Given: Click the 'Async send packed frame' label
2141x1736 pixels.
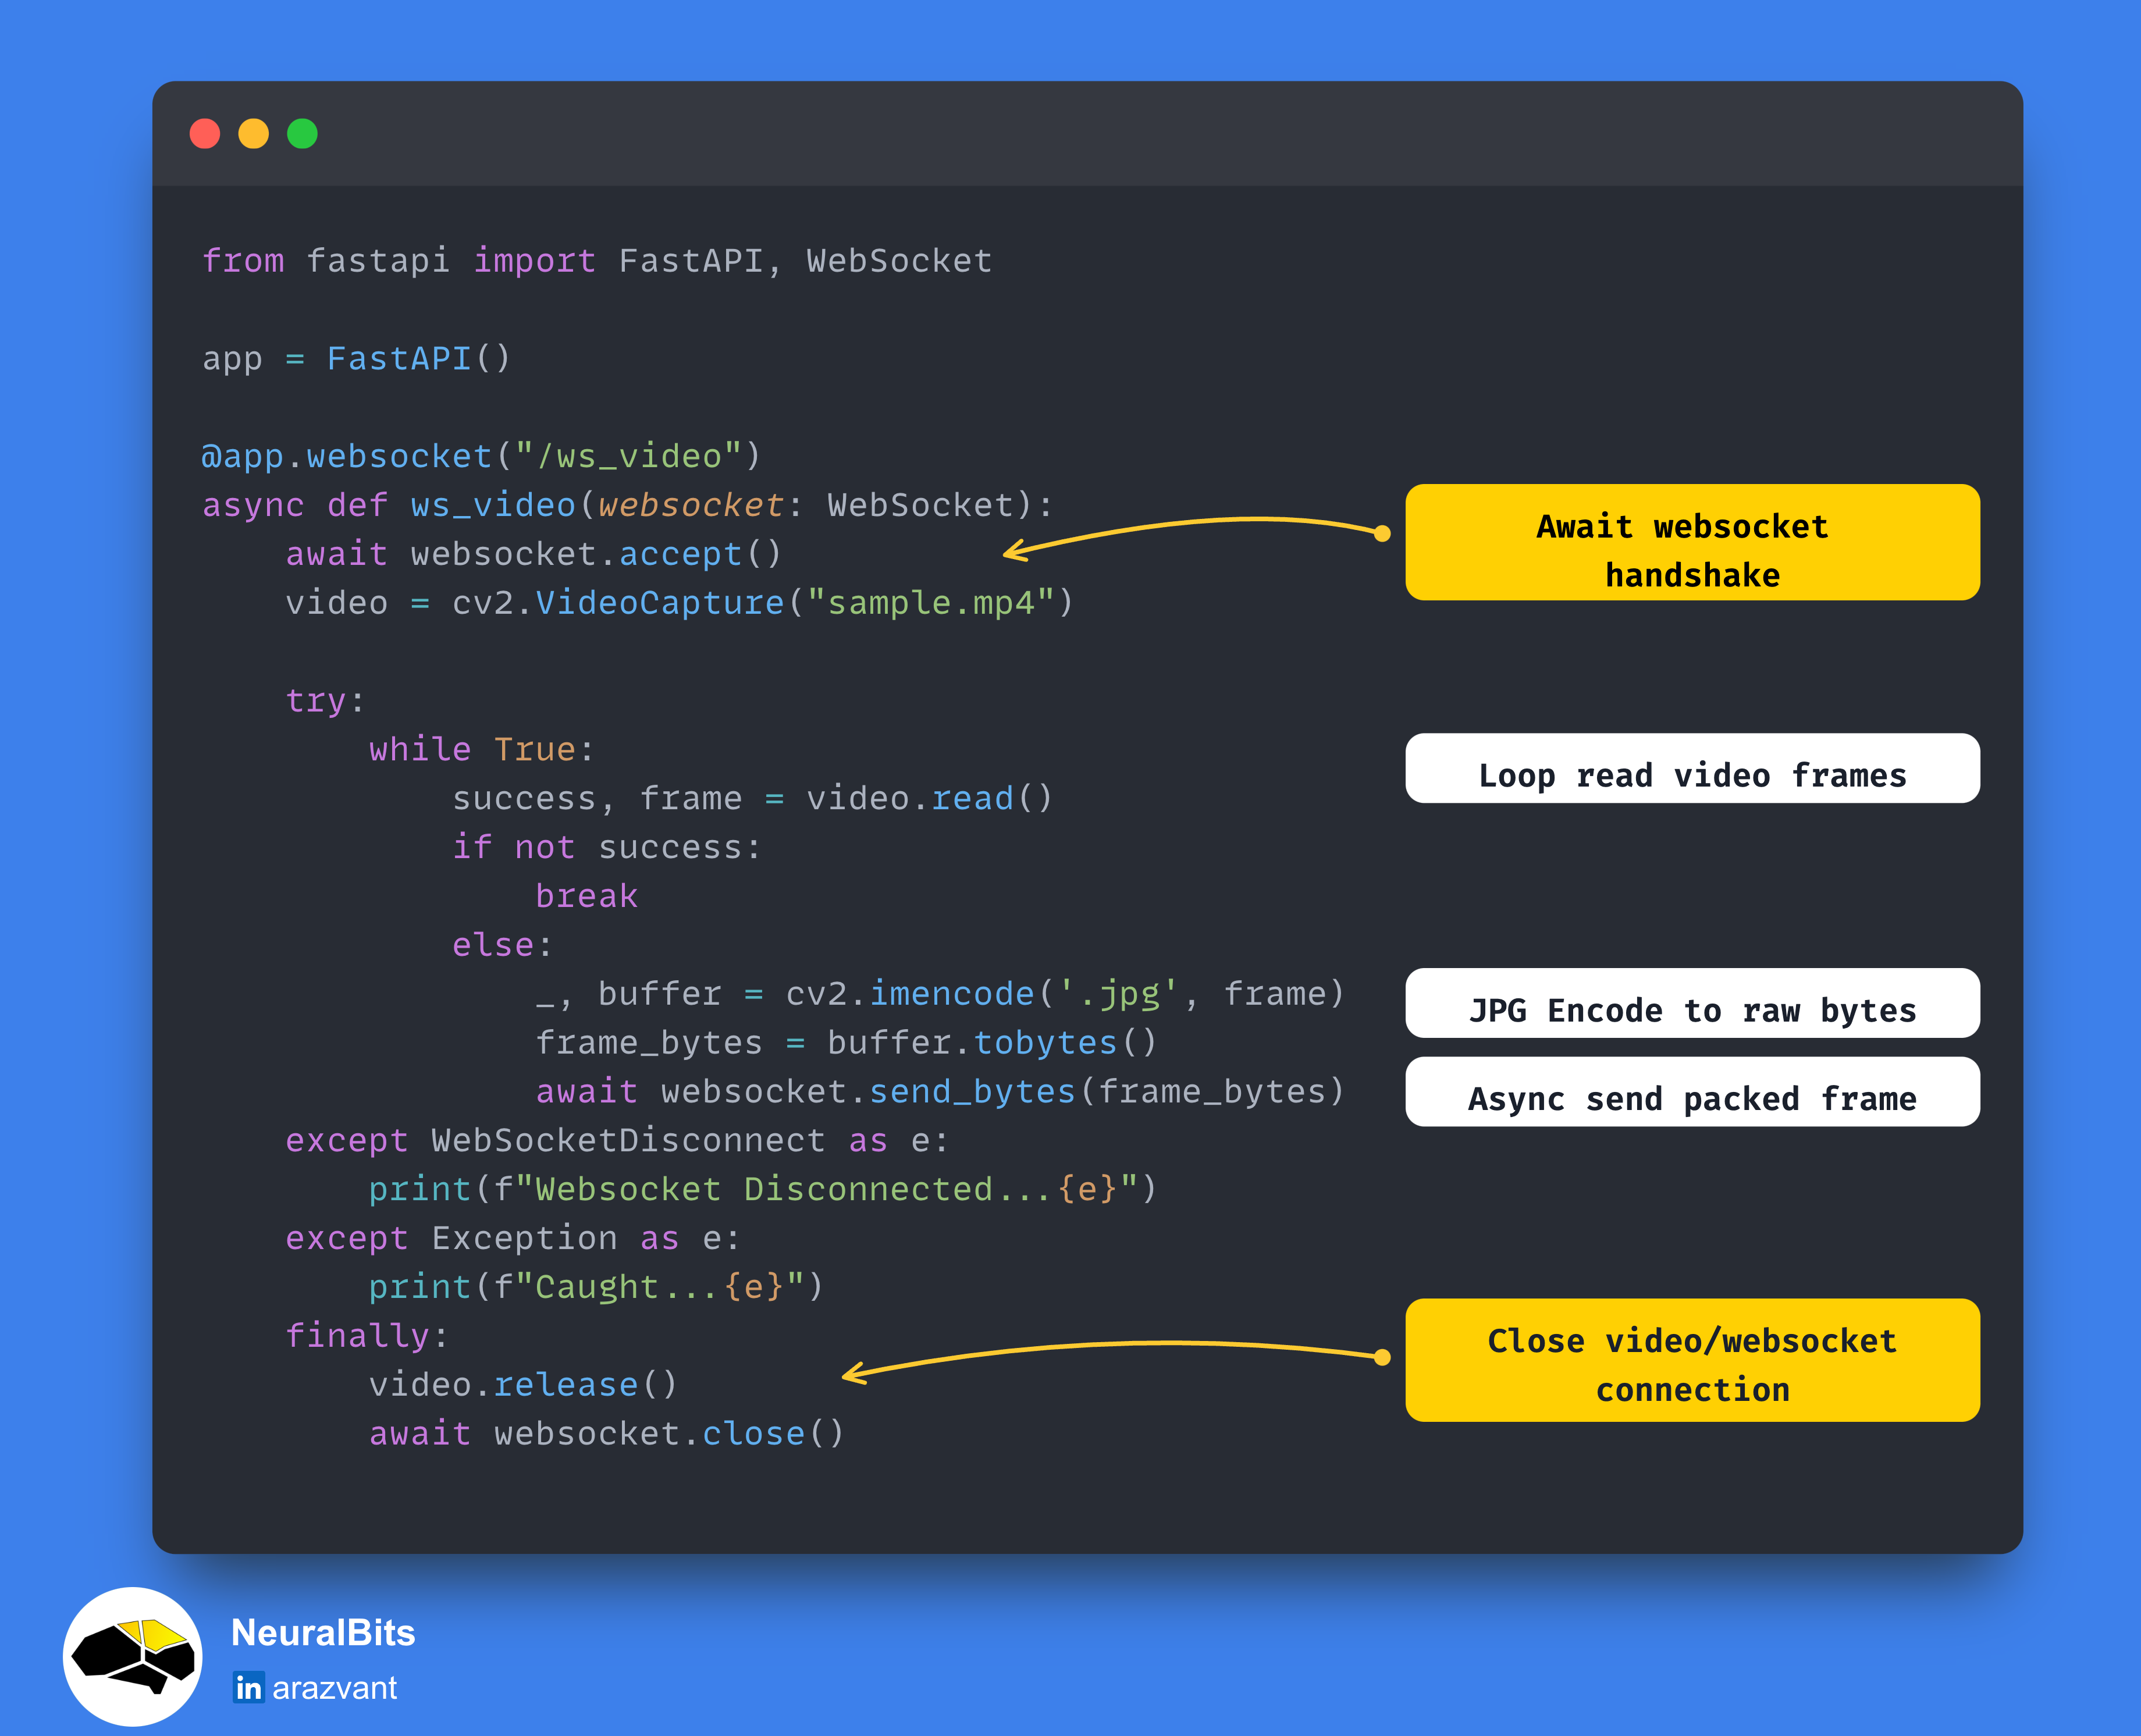Looking at the screenshot, I should 1692,1092.
